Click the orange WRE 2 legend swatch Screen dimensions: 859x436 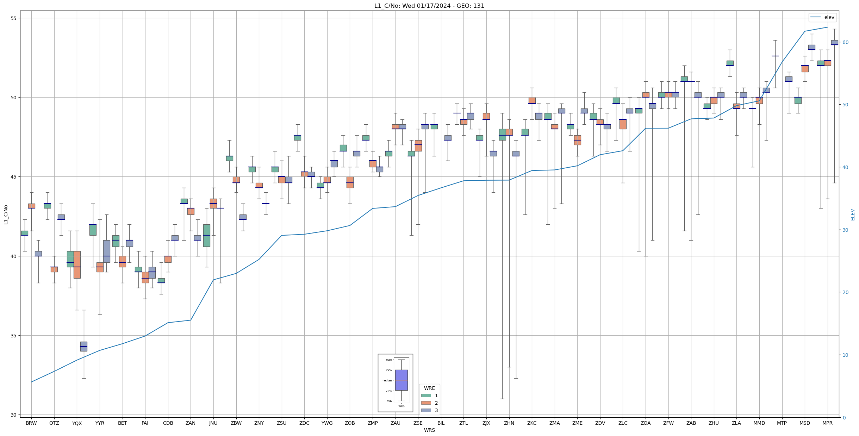click(426, 403)
